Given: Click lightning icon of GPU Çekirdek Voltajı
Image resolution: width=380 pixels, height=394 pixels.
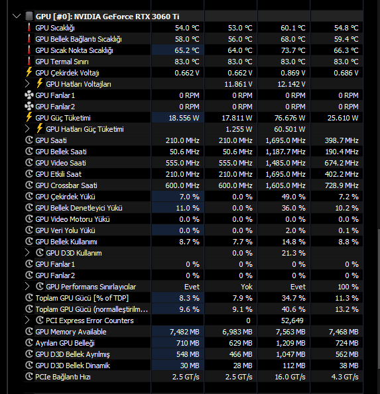Looking at the screenshot, I should [x=29, y=72].
